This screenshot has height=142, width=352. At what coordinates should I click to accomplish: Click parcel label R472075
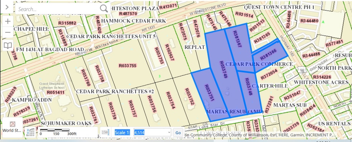[x=183, y=31]
